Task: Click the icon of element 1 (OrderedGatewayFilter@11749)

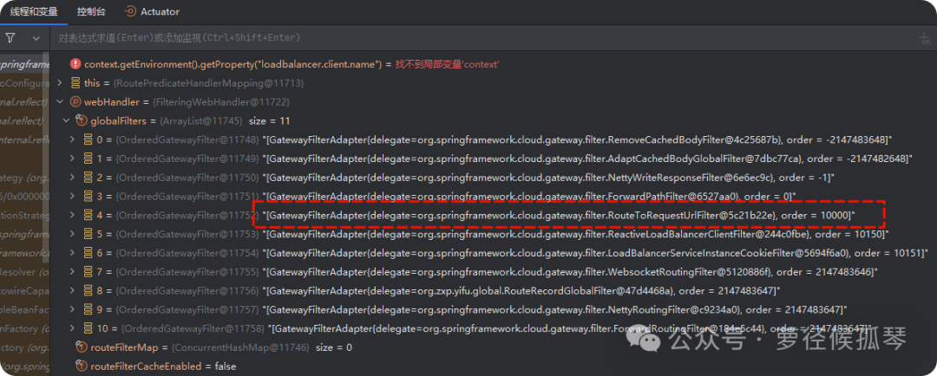Action: 88,159
